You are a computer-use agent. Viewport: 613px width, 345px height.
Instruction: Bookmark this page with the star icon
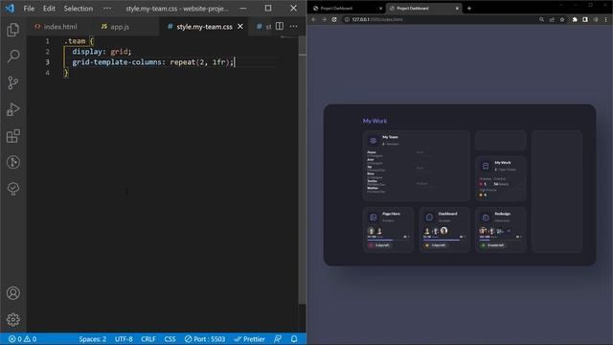click(562, 19)
